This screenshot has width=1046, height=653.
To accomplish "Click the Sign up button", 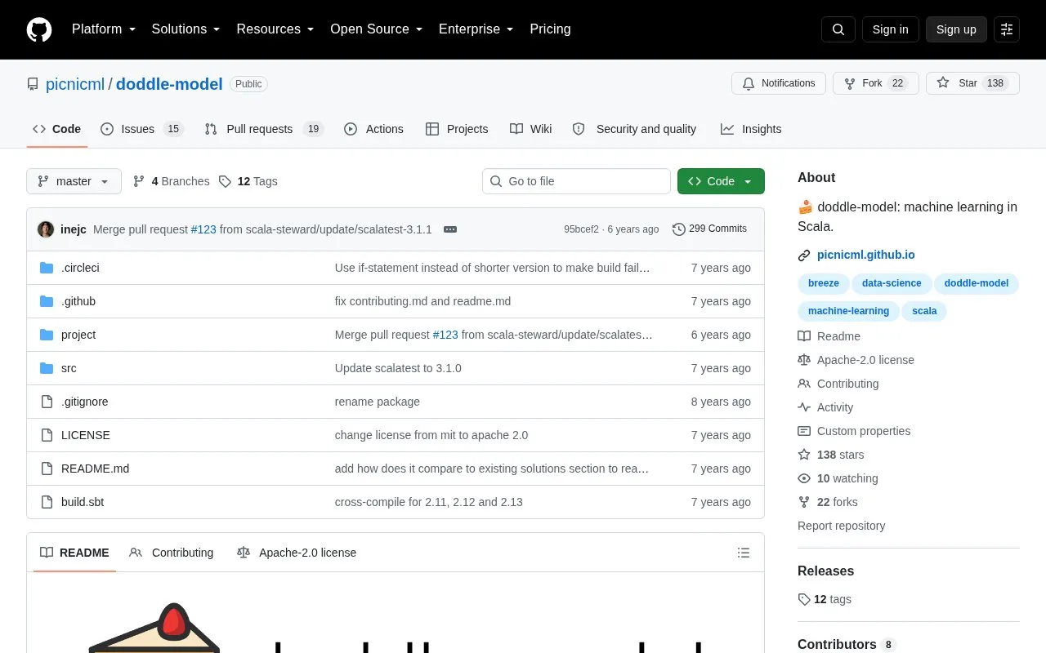I will click(x=956, y=29).
